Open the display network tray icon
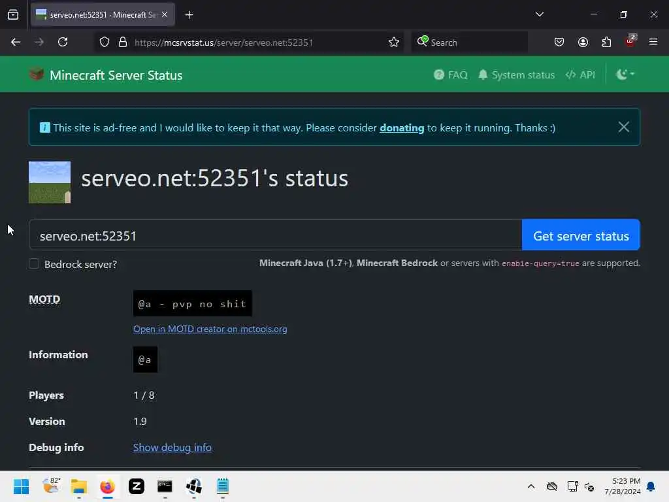 coord(572,486)
